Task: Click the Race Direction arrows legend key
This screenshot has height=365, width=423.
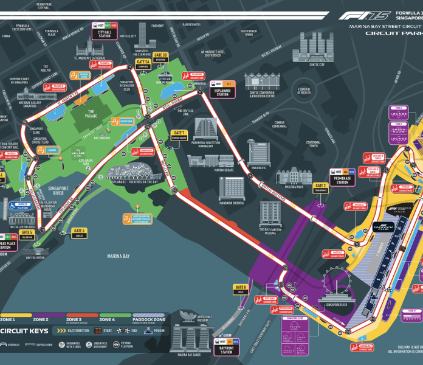Action: coord(73,331)
